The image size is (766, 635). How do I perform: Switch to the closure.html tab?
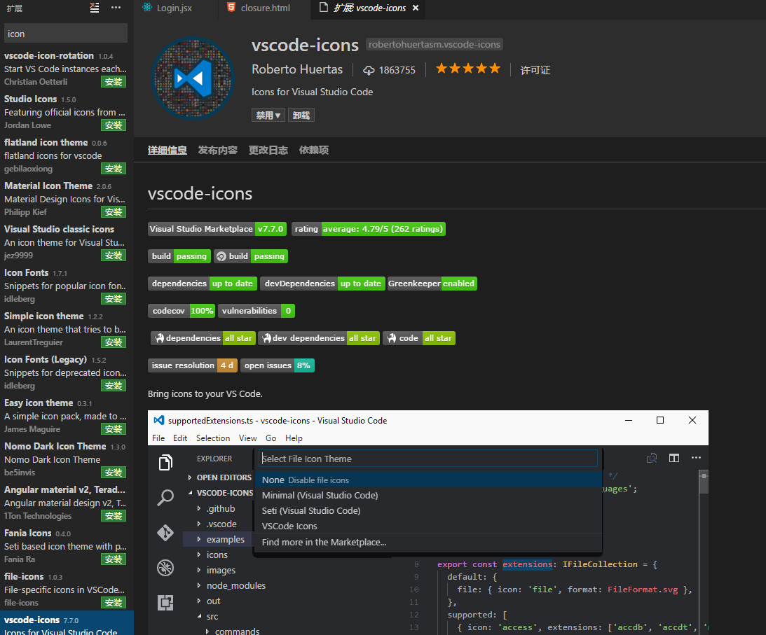[x=266, y=8]
